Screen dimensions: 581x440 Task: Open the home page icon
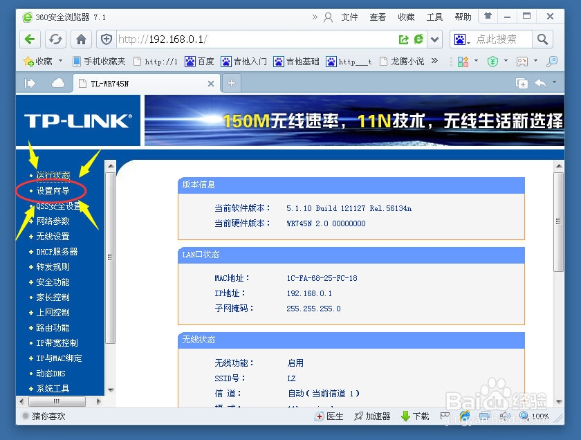(81, 39)
